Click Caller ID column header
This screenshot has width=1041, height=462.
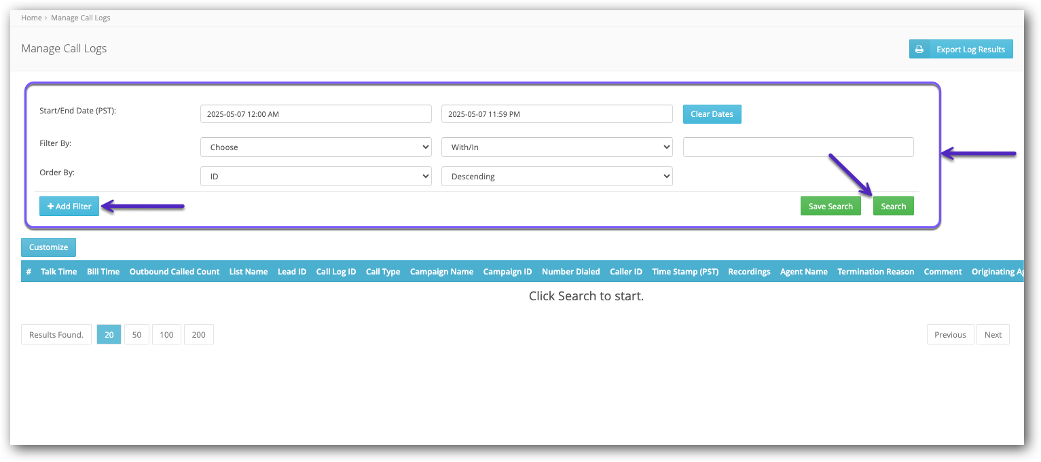pos(626,272)
